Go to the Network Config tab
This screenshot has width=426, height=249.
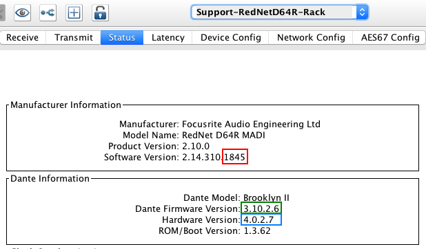[x=311, y=37]
